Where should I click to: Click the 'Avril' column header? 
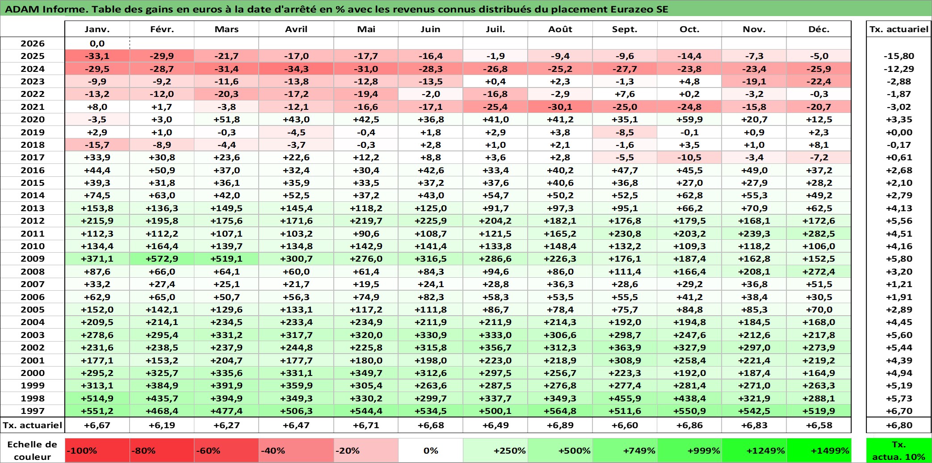point(296,29)
